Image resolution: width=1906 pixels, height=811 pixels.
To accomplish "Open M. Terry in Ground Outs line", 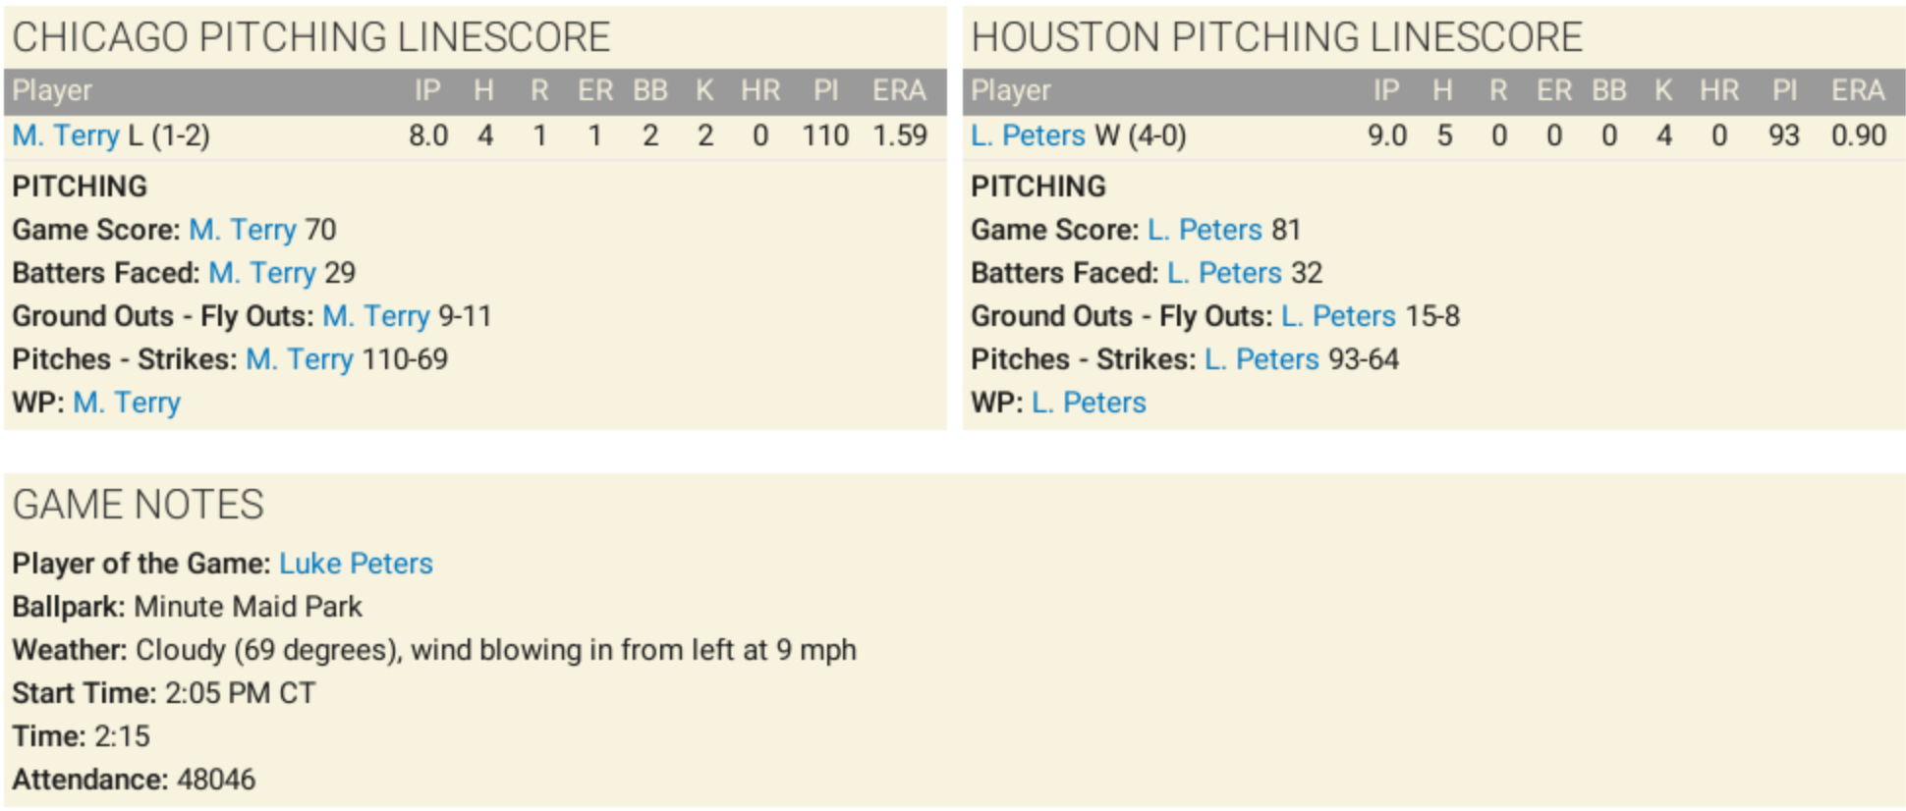I will click(x=376, y=316).
